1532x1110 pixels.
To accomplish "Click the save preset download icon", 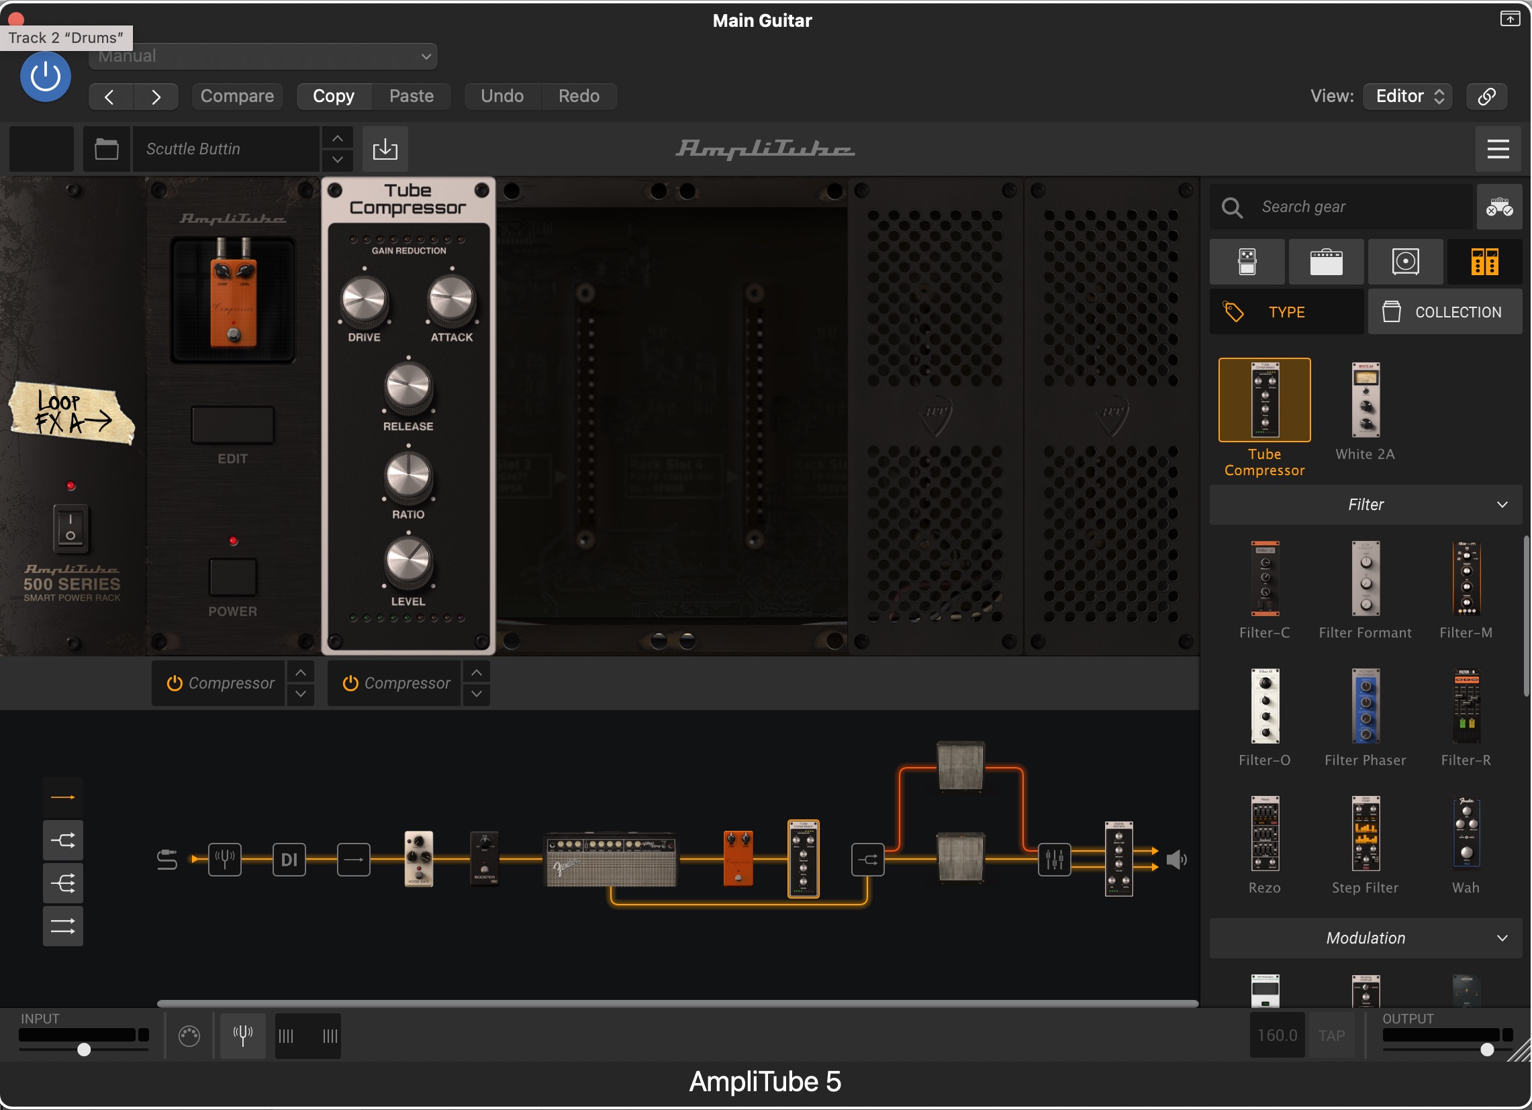I will [385, 149].
